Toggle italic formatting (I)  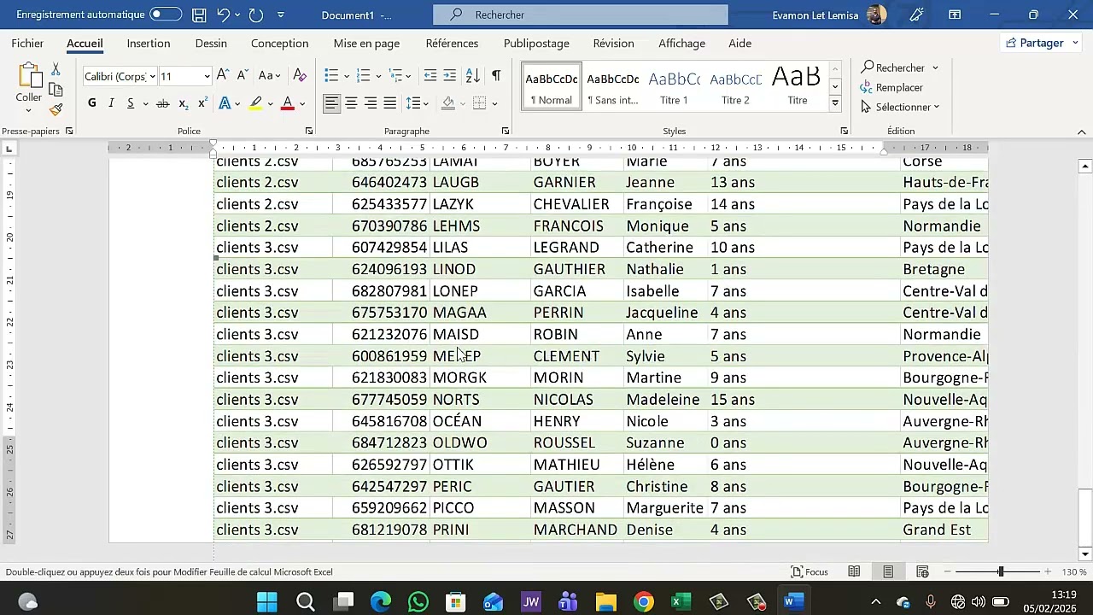[x=111, y=103]
